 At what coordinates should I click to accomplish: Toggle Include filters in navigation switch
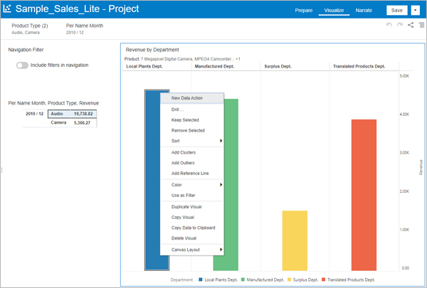pyautogui.click(x=22, y=65)
